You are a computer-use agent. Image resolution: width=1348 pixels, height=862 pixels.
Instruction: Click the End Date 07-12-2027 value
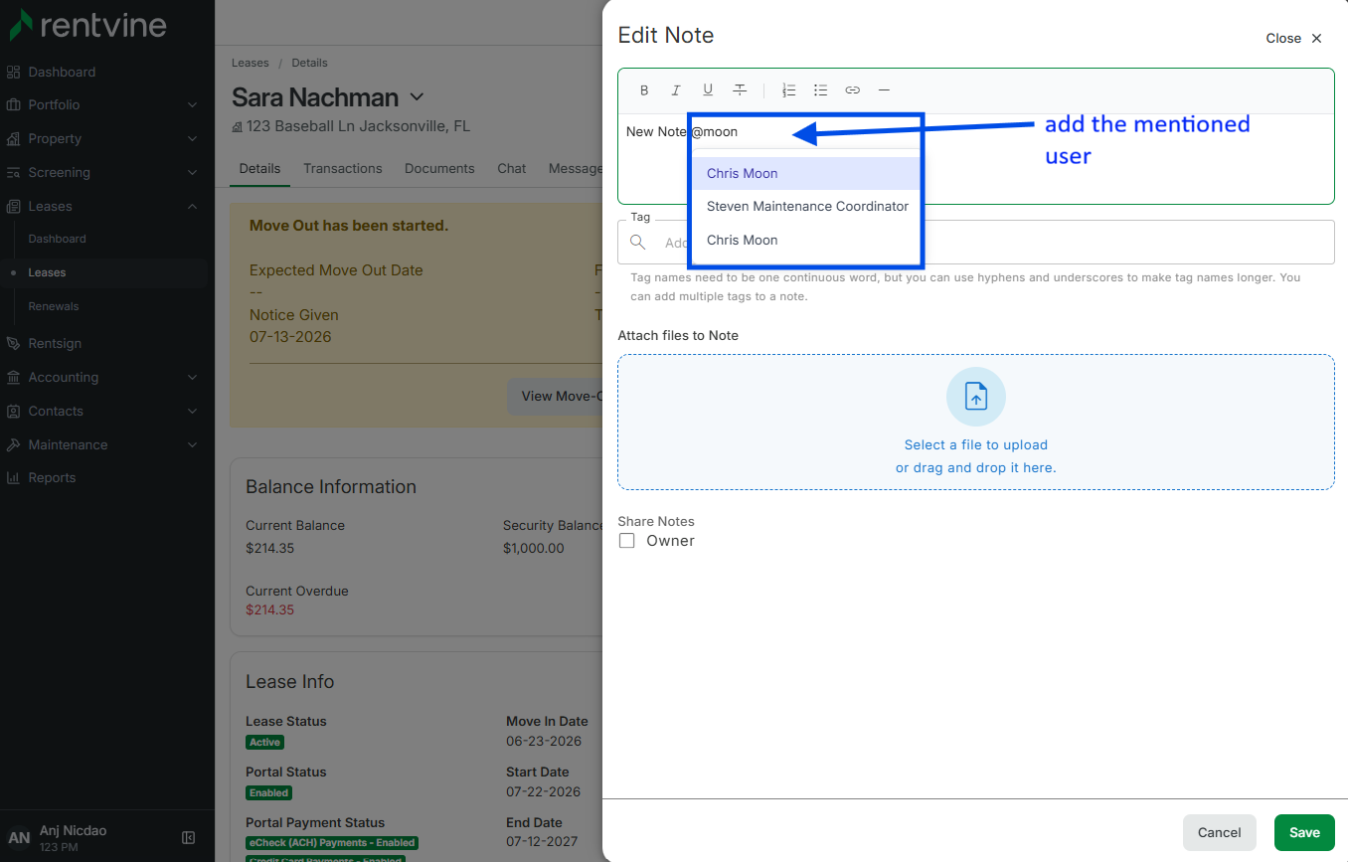544,842
